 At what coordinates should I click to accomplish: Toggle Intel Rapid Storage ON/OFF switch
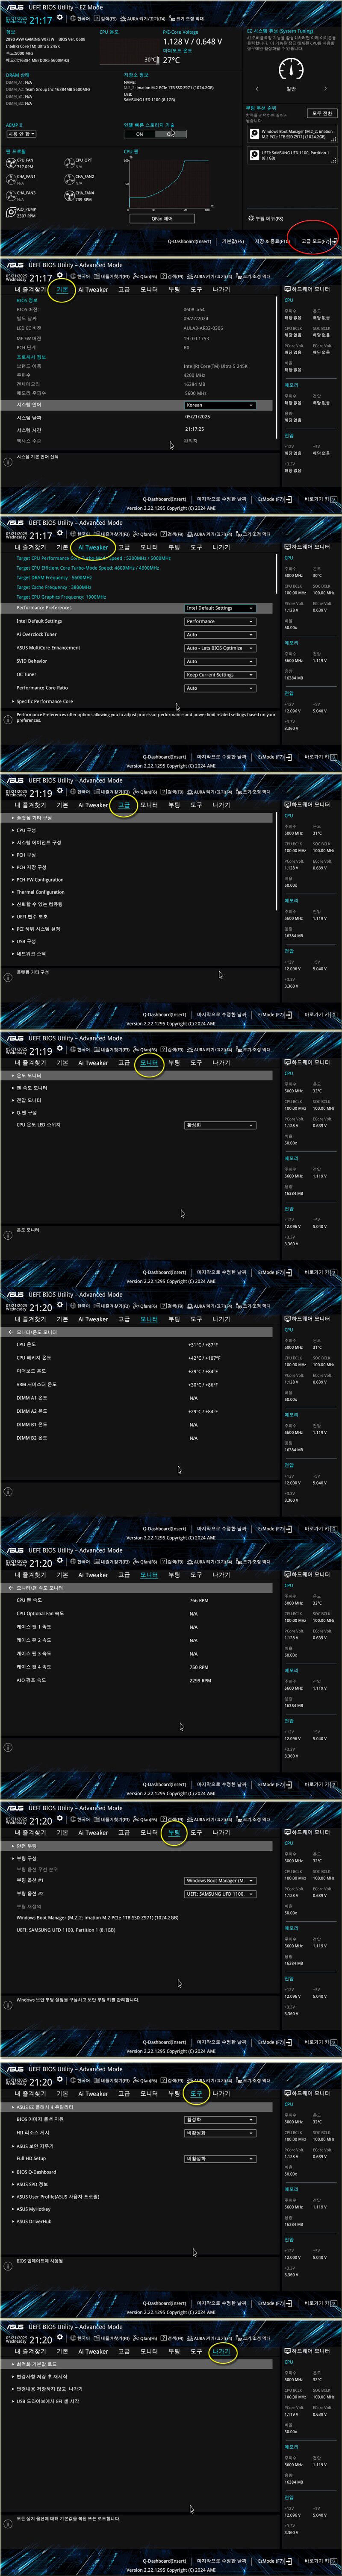click(x=156, y=134)
